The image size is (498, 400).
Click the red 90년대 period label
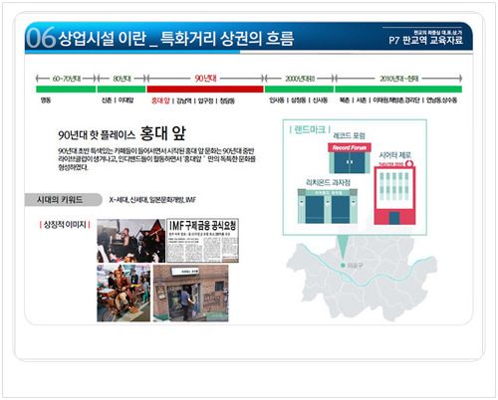point(205,79)
